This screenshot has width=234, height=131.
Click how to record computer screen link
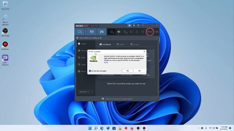point(117,99)
